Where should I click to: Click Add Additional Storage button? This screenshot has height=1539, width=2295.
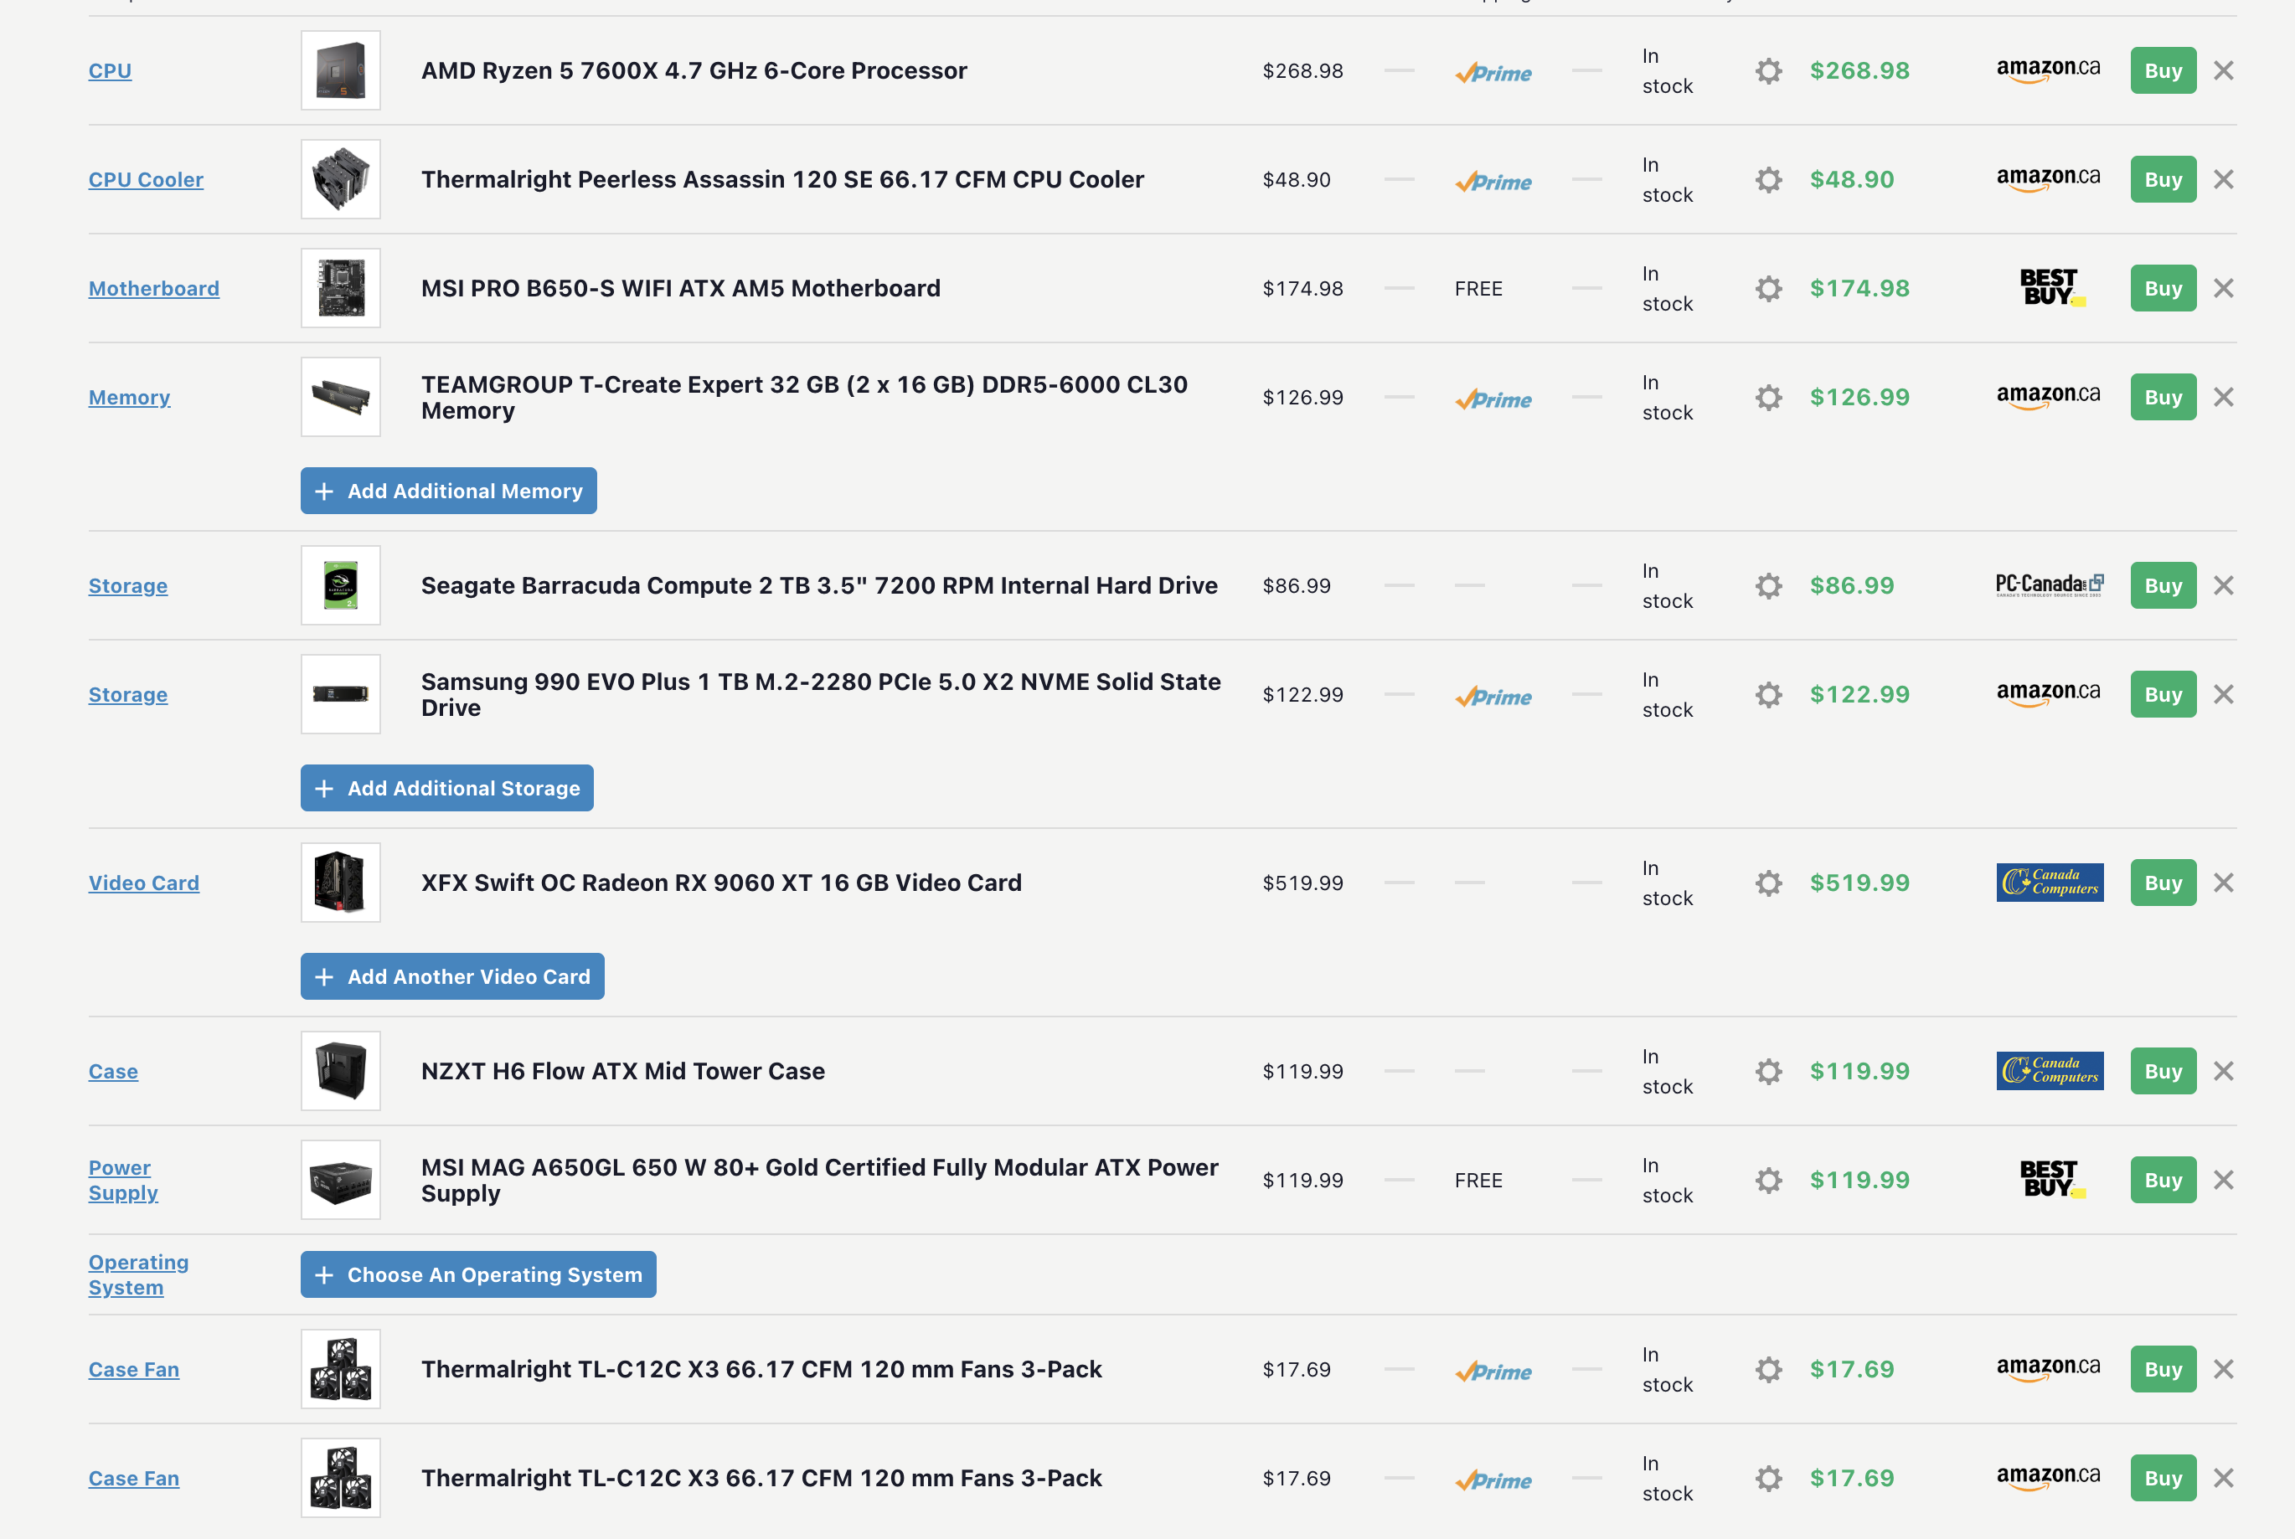[x=446, y=788]
